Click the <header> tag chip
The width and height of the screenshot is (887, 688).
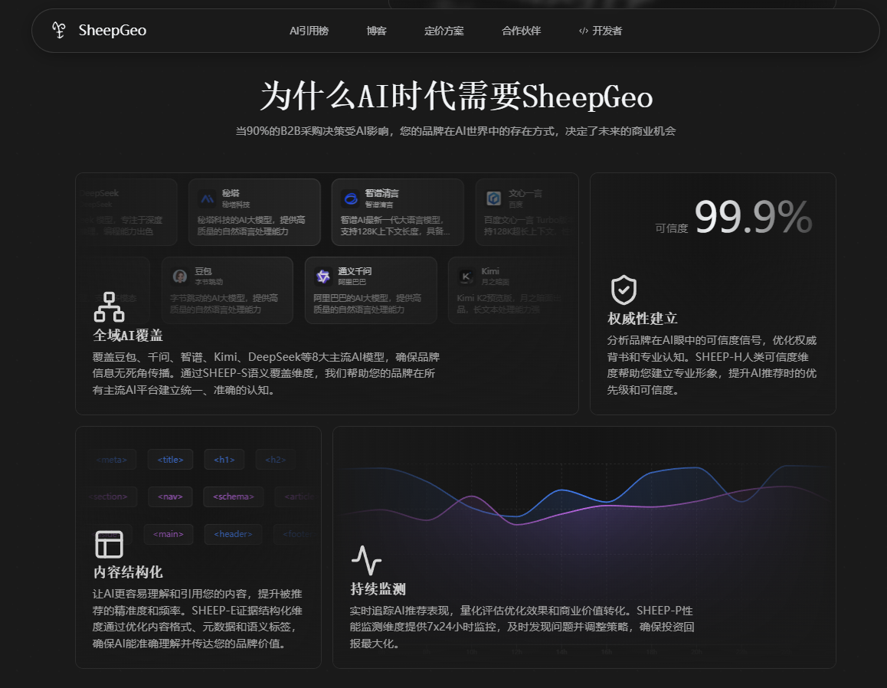click(x=233, y=534)
